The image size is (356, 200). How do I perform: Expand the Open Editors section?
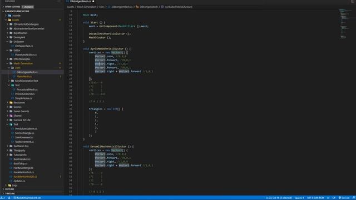point(12,7)
